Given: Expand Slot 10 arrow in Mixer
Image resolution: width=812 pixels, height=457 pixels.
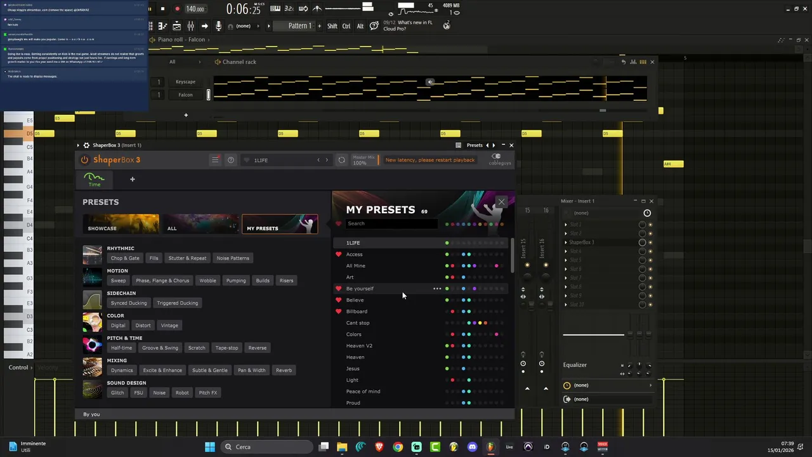Looking at the screenshot, I should click(566, 305).
